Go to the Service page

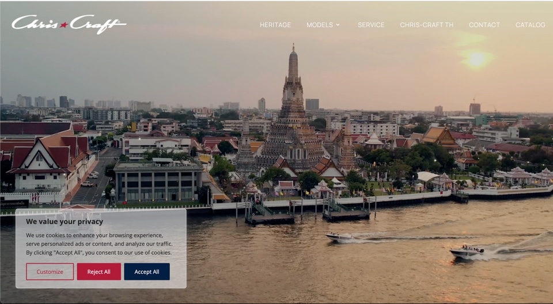(371, 25)
